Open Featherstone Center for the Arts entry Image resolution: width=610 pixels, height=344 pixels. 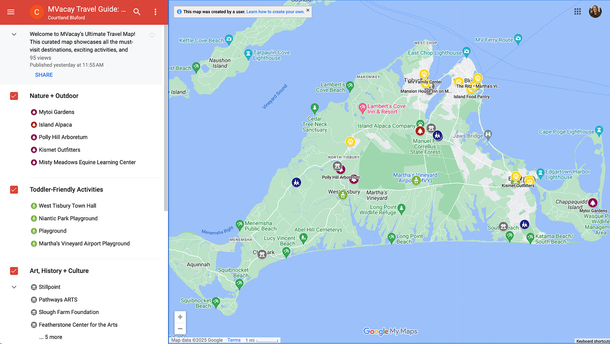78,325
